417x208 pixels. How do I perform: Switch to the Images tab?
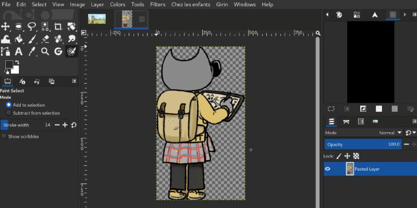[52, 82]
